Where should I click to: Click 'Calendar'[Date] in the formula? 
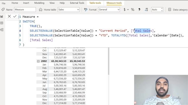166,35
